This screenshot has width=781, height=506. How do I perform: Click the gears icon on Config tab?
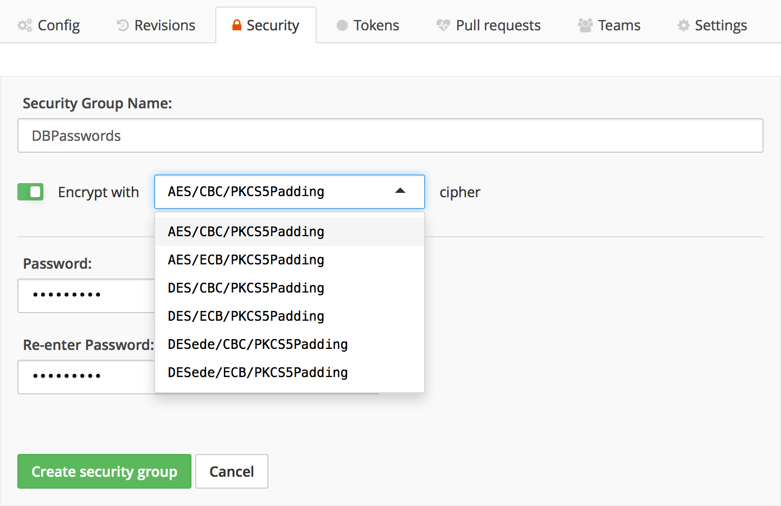click(25, 25)
